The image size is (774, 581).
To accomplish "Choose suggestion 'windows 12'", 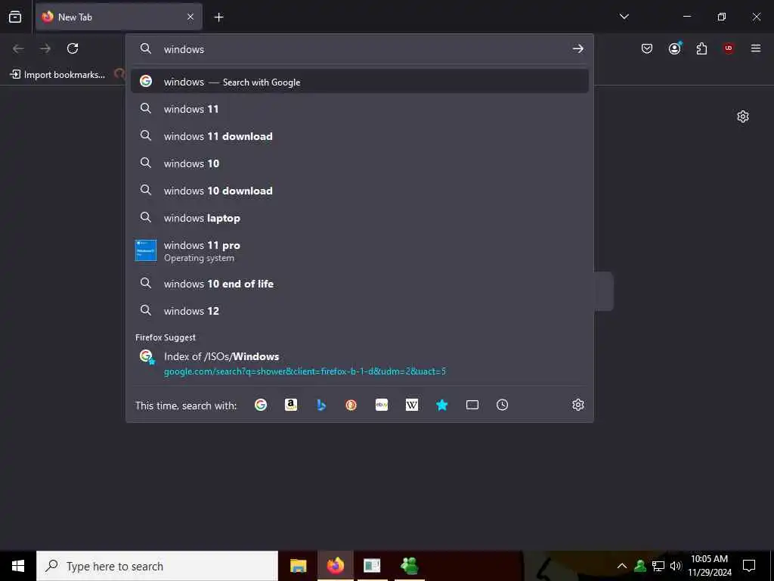I will click(359, 311).
